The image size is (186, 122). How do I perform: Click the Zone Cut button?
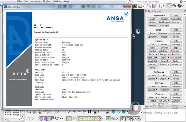pos(152,61)
